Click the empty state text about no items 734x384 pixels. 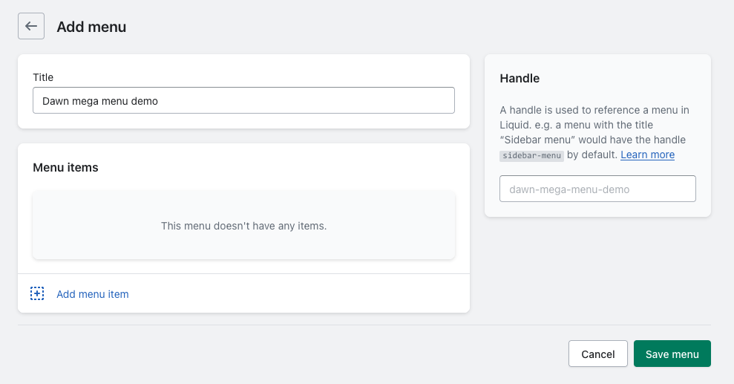tap(244, 226)
